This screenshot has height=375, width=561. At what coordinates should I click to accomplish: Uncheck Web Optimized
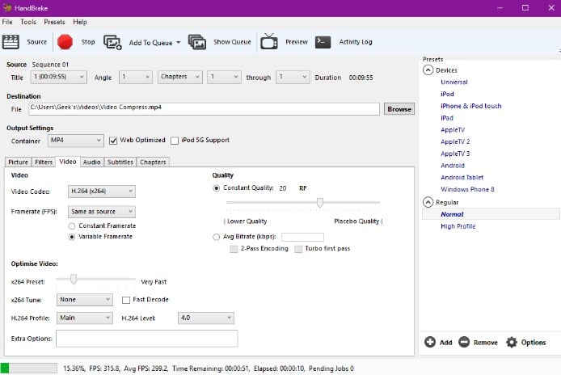pyautogui.click(x=113, y=141)
